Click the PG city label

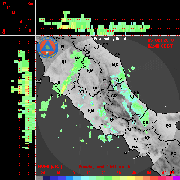[x=90, y=70]
